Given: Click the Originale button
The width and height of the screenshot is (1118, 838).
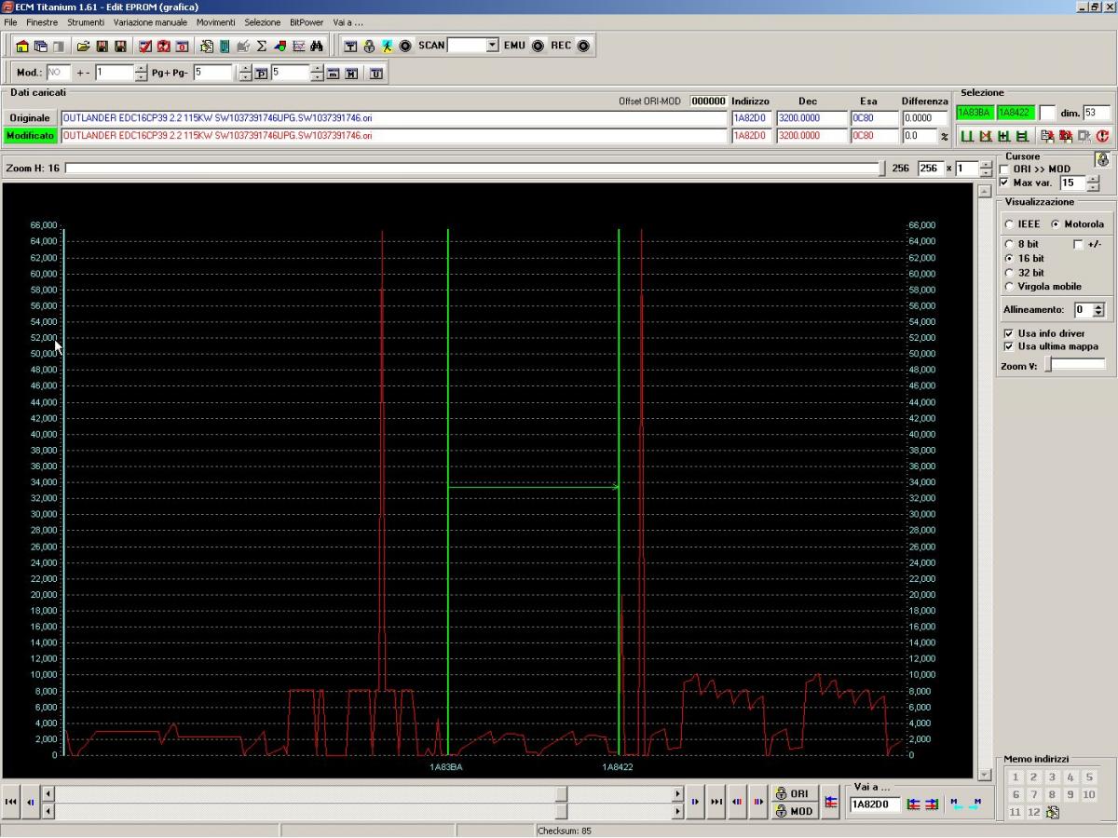Looking at the screenshot, I should [x=30, y=118].
